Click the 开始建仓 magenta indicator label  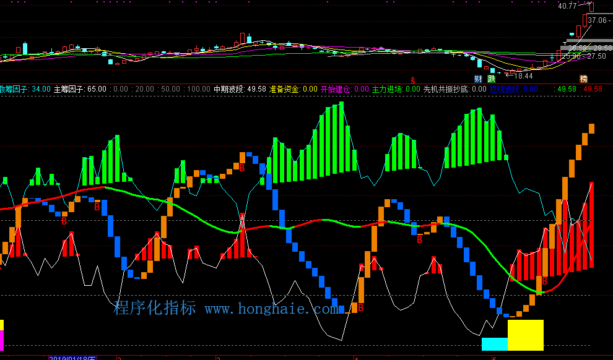pyautogui.click(x=336, y=89)
